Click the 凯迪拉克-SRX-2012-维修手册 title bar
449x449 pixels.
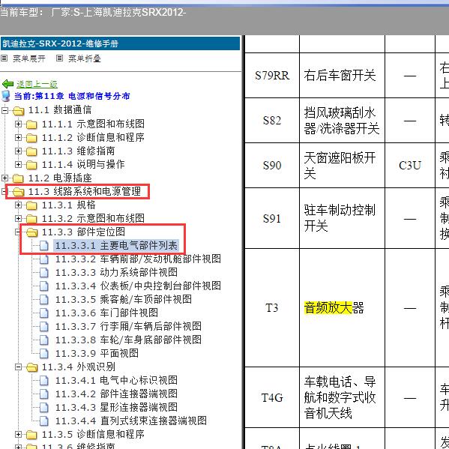point(120,43)
